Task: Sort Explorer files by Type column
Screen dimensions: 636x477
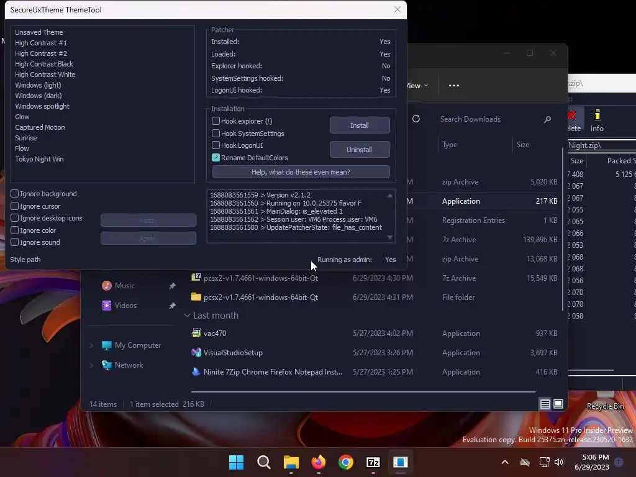Action: [450, 144]
